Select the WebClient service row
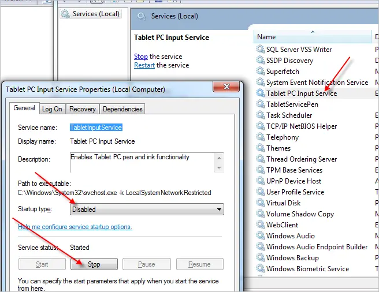Screen dimensions: 379x292 pos(282,225)
